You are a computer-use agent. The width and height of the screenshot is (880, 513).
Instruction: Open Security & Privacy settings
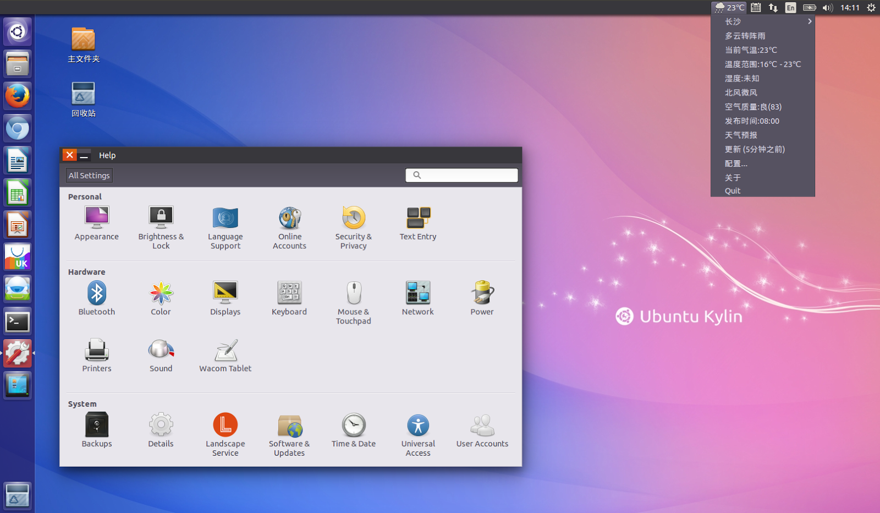(x=353, y=226)
